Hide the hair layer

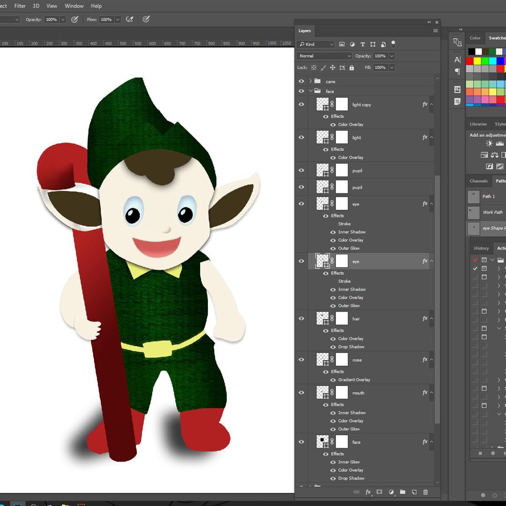(x=301, y=318)
